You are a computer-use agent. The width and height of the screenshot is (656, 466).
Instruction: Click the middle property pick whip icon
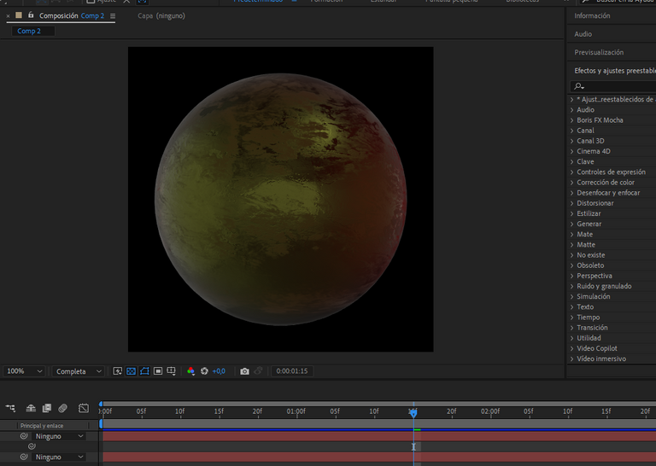click(32, 446)
